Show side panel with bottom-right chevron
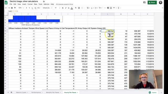 pyautogui.click(x=161, y=92)
